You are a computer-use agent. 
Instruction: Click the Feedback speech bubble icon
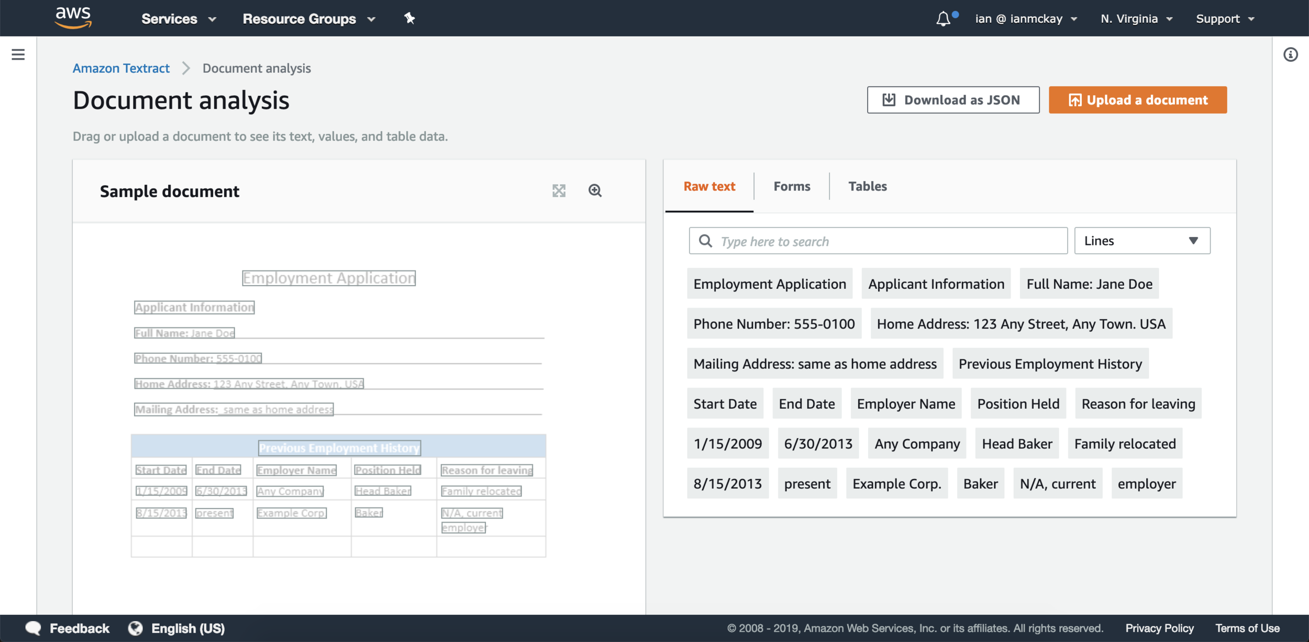pos(33,628)
